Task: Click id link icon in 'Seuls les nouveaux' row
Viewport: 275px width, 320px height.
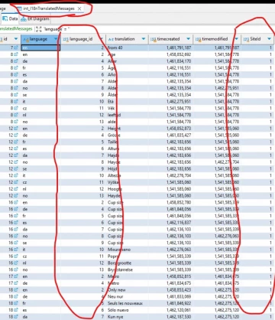Action: (x=16, y=303)
